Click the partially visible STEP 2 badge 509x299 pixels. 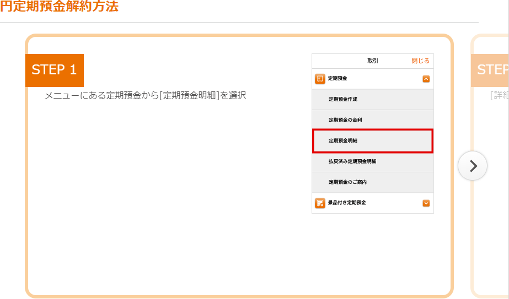[492, 70]
